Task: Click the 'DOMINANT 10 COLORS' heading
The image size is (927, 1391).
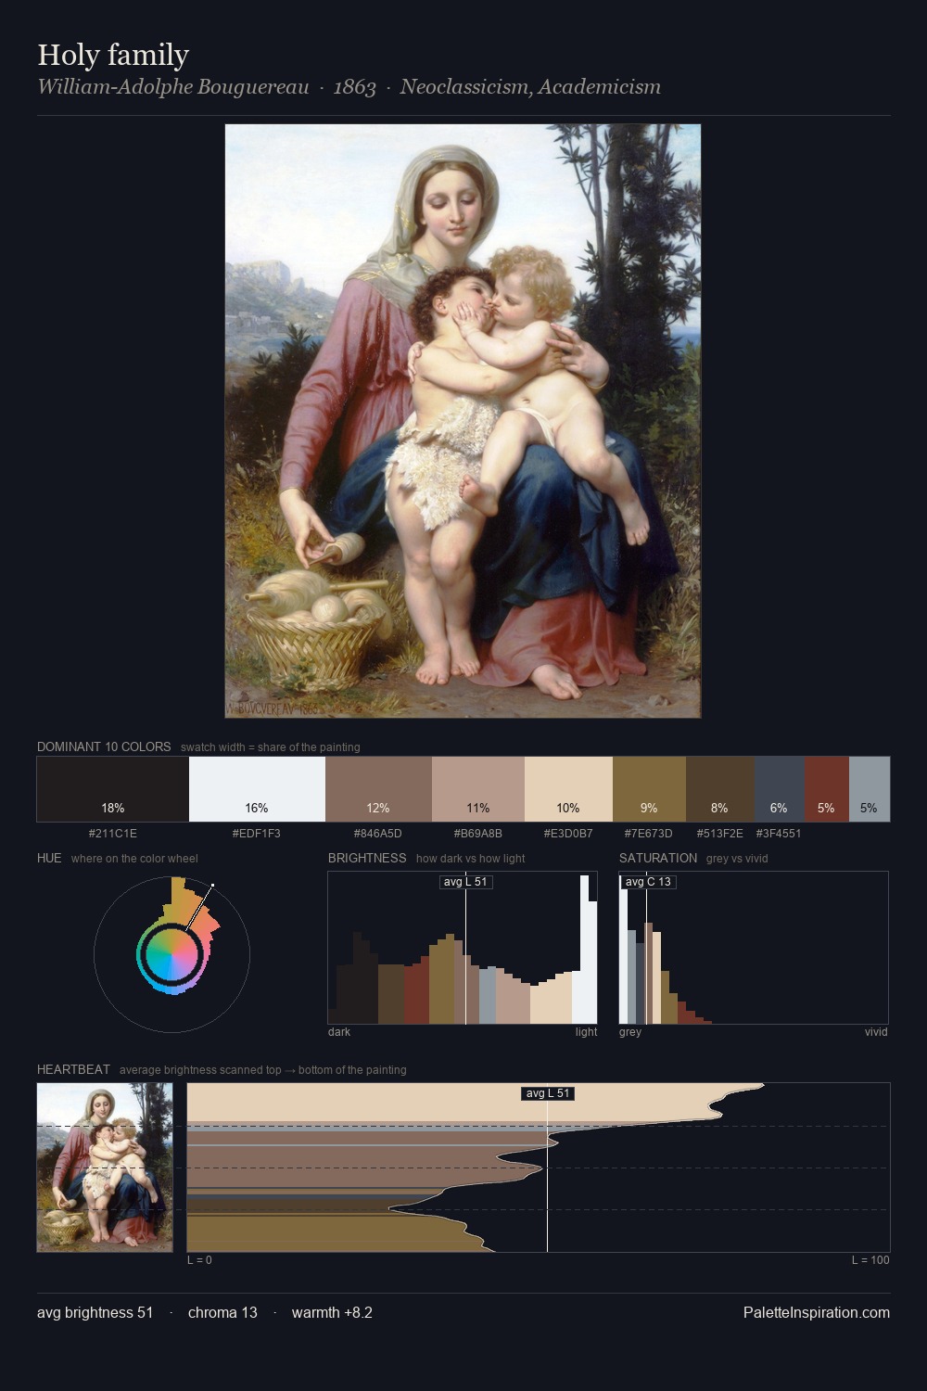Action: coord(104,747)
